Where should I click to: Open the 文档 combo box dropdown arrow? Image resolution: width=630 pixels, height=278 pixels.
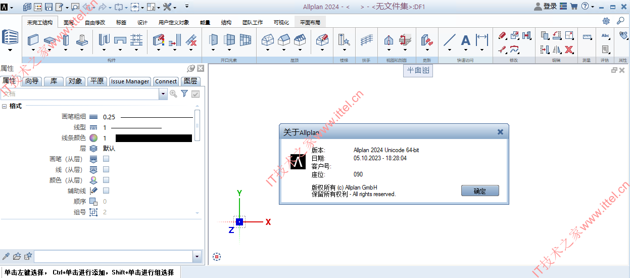pos(163,94)
